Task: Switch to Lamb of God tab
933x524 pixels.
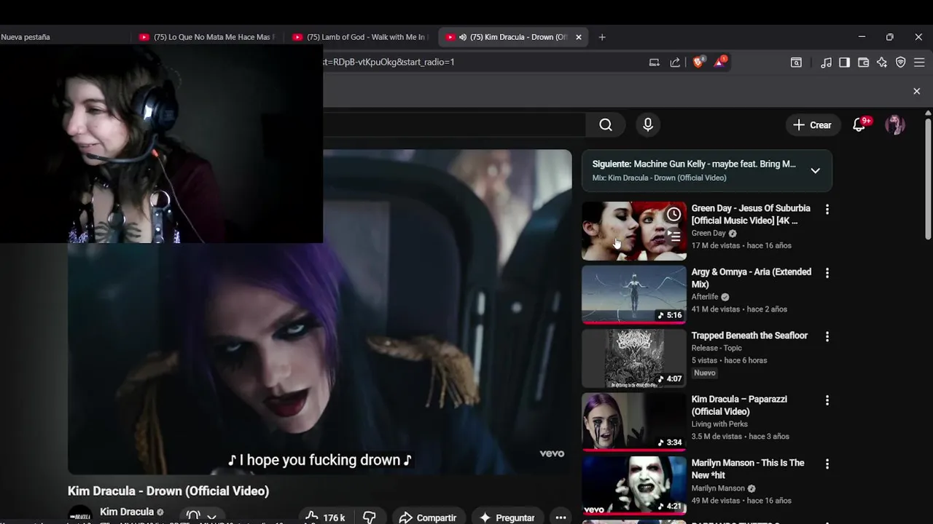Action: click(361, 37)
